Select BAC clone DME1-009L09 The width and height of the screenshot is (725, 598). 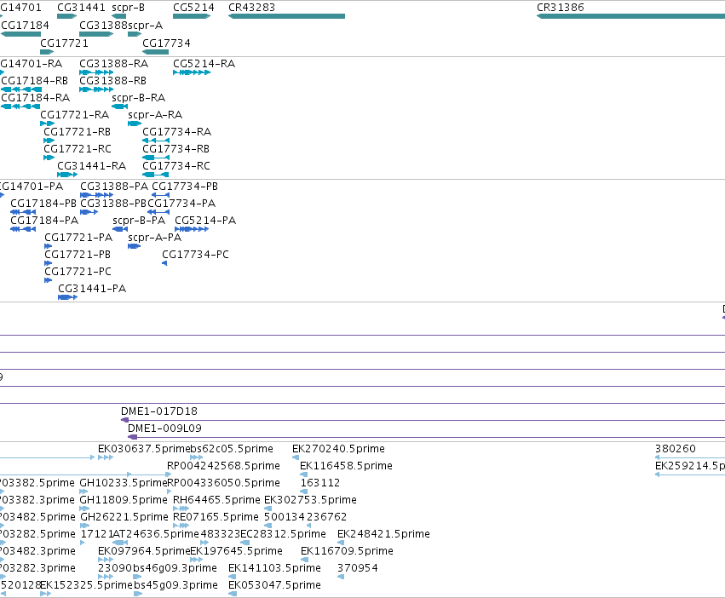coord(164,428)
